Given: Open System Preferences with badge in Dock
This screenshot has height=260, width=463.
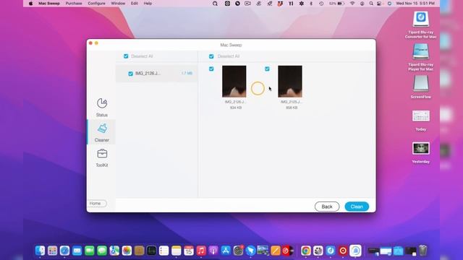Looking at the screenshot, I should tap(238, 251).
